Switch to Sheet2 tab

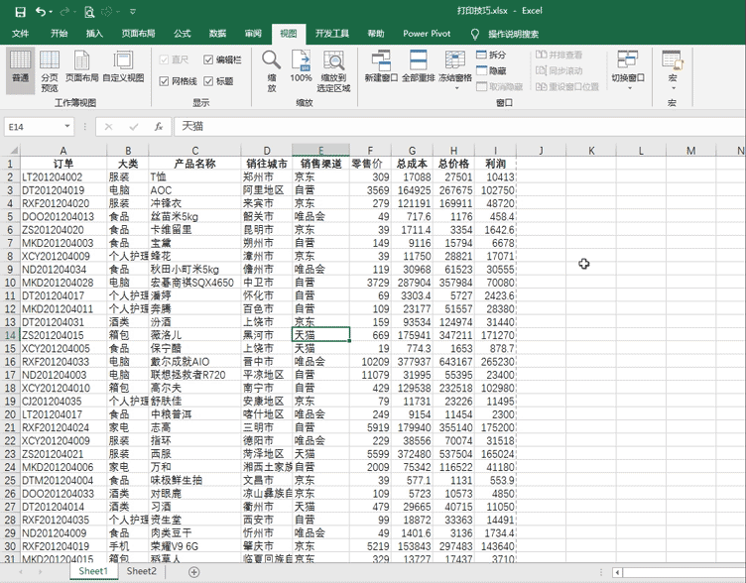point(141,571)
